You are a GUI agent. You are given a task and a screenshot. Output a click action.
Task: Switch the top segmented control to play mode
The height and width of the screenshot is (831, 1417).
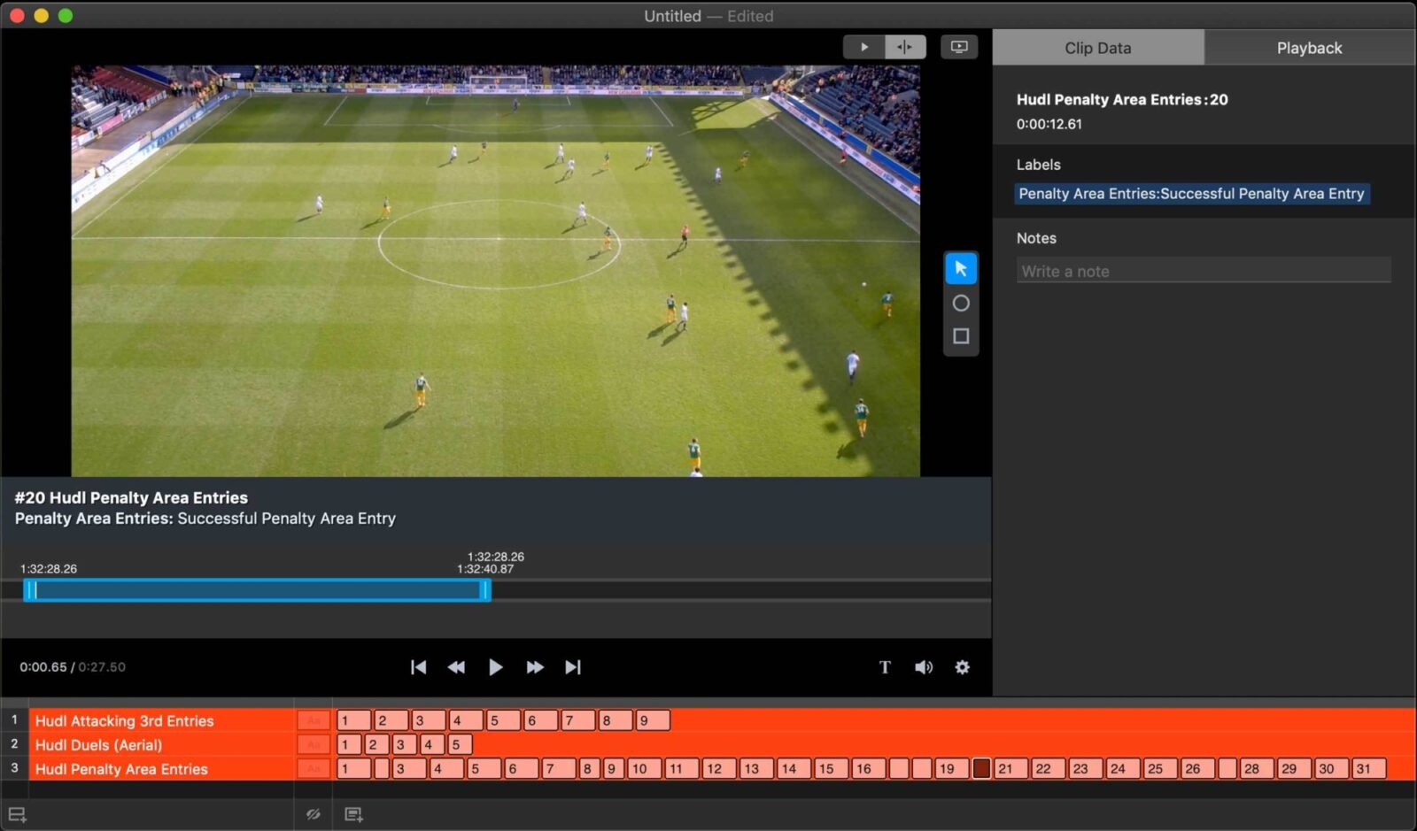(x=863, y=46)
